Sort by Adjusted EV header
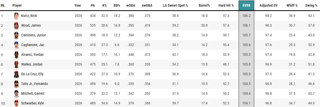320x107 pixels. 269,5
